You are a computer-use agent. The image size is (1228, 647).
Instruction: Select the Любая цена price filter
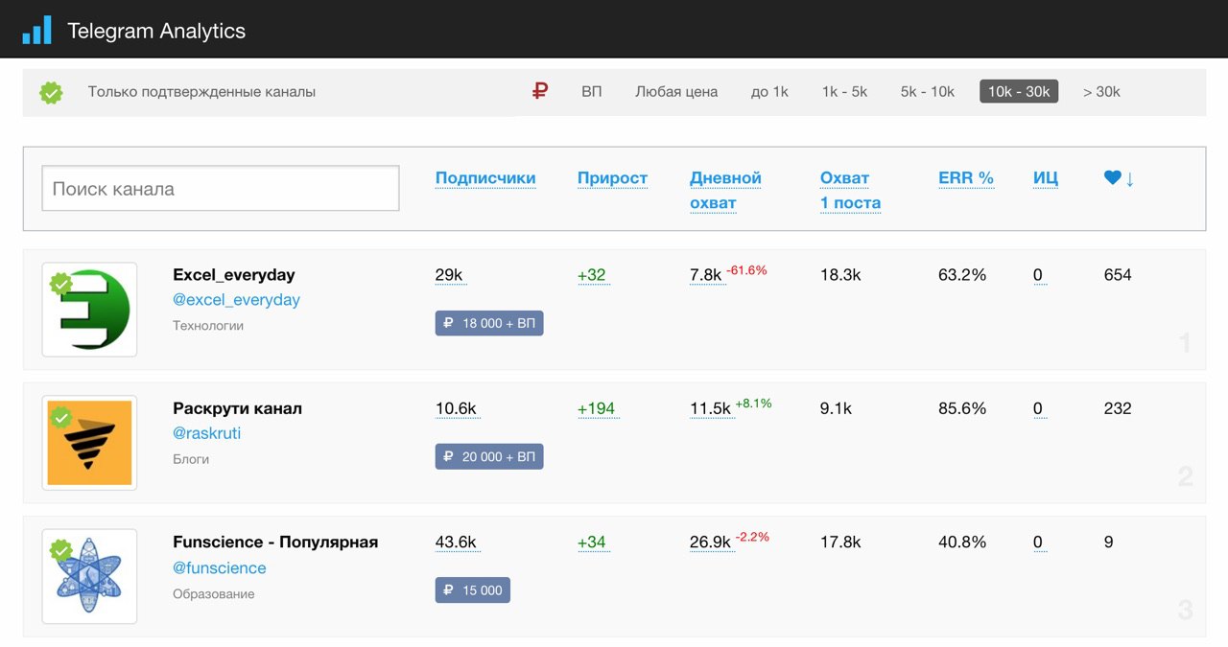click(x=676, y=92)
